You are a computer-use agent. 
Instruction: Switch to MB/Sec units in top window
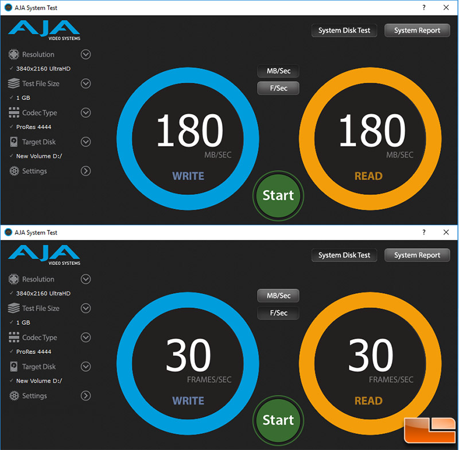pos(278,71)
